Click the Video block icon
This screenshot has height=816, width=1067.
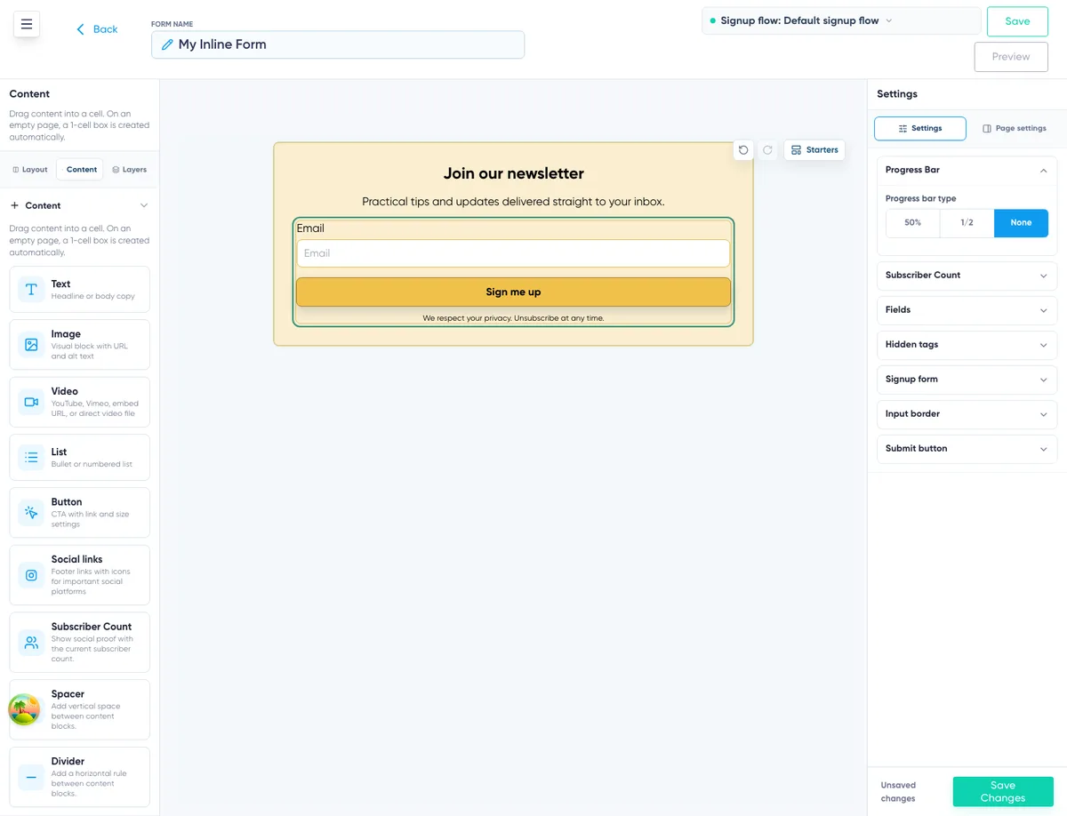[x=31, y=402]
